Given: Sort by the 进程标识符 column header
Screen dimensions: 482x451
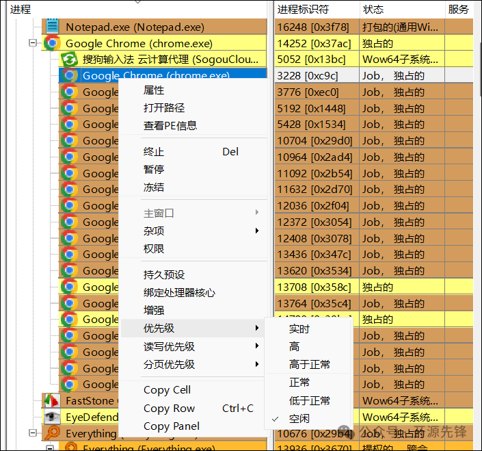Looking at the screenshot, I should (303, 10).
